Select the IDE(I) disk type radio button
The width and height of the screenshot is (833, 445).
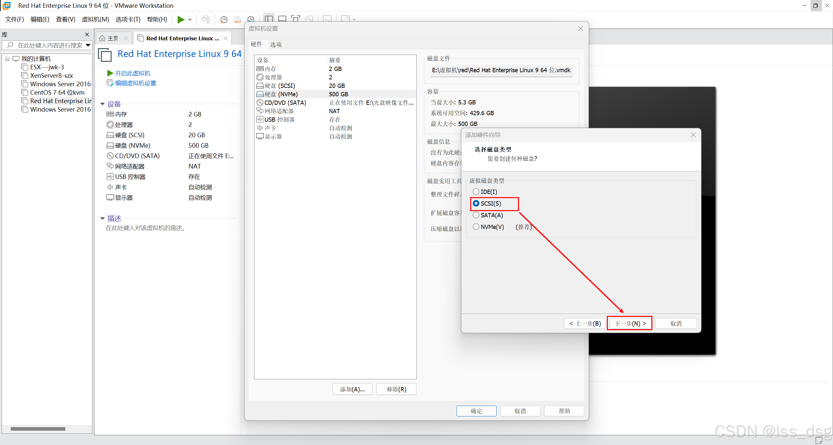pyautogui.click(x=476, y=192)
